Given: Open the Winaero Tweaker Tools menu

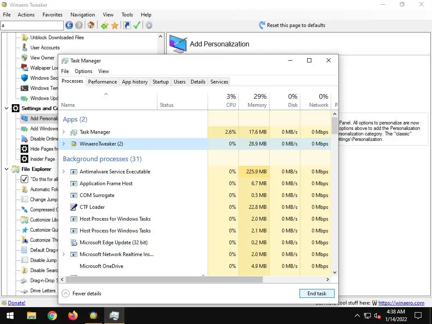Looking at the screenshot, I should click(127, 15).
